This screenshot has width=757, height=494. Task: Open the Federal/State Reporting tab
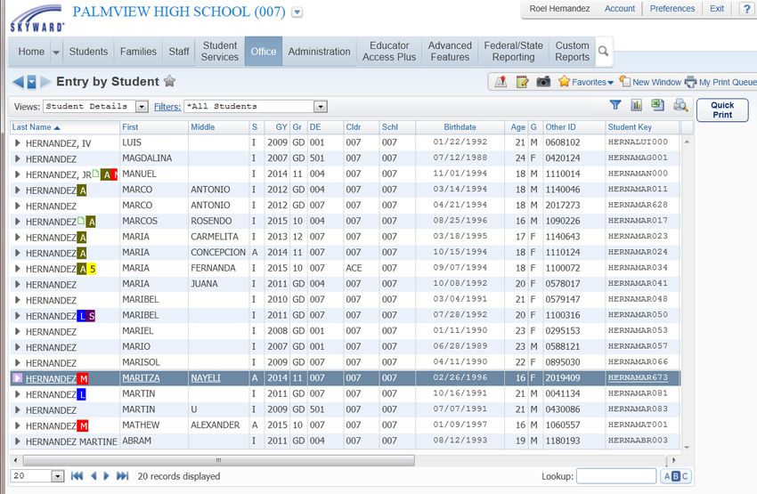pos(513,51)
